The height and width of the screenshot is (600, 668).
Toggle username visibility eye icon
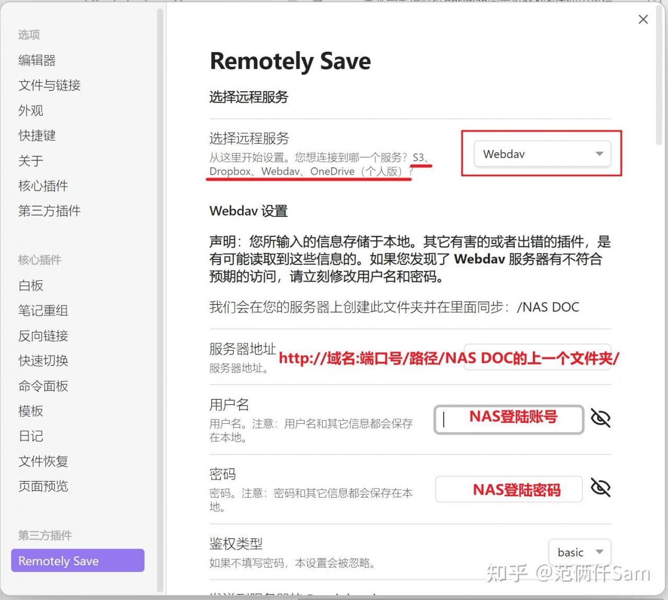coord(601,418)
